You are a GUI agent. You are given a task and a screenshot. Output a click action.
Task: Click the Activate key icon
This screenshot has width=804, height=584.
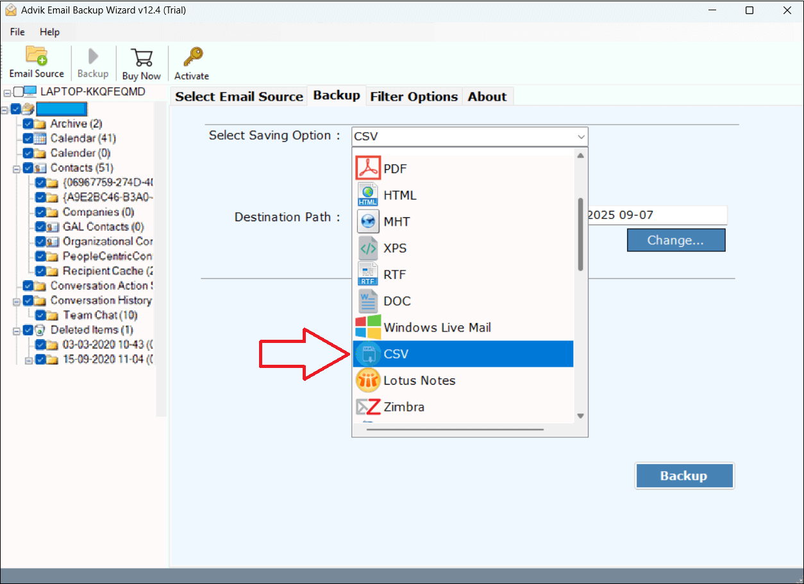[192, 57]
